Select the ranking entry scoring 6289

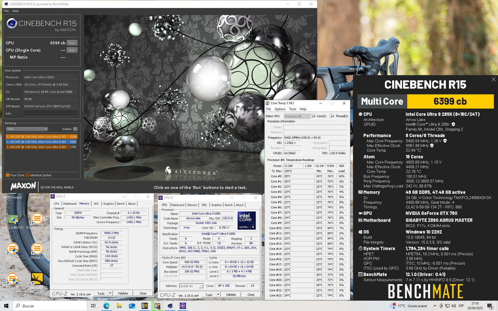point(41,142)
